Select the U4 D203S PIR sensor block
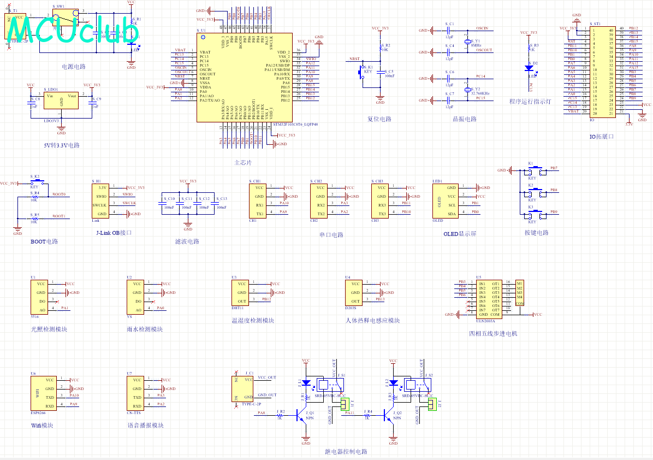 pos(354,293)
